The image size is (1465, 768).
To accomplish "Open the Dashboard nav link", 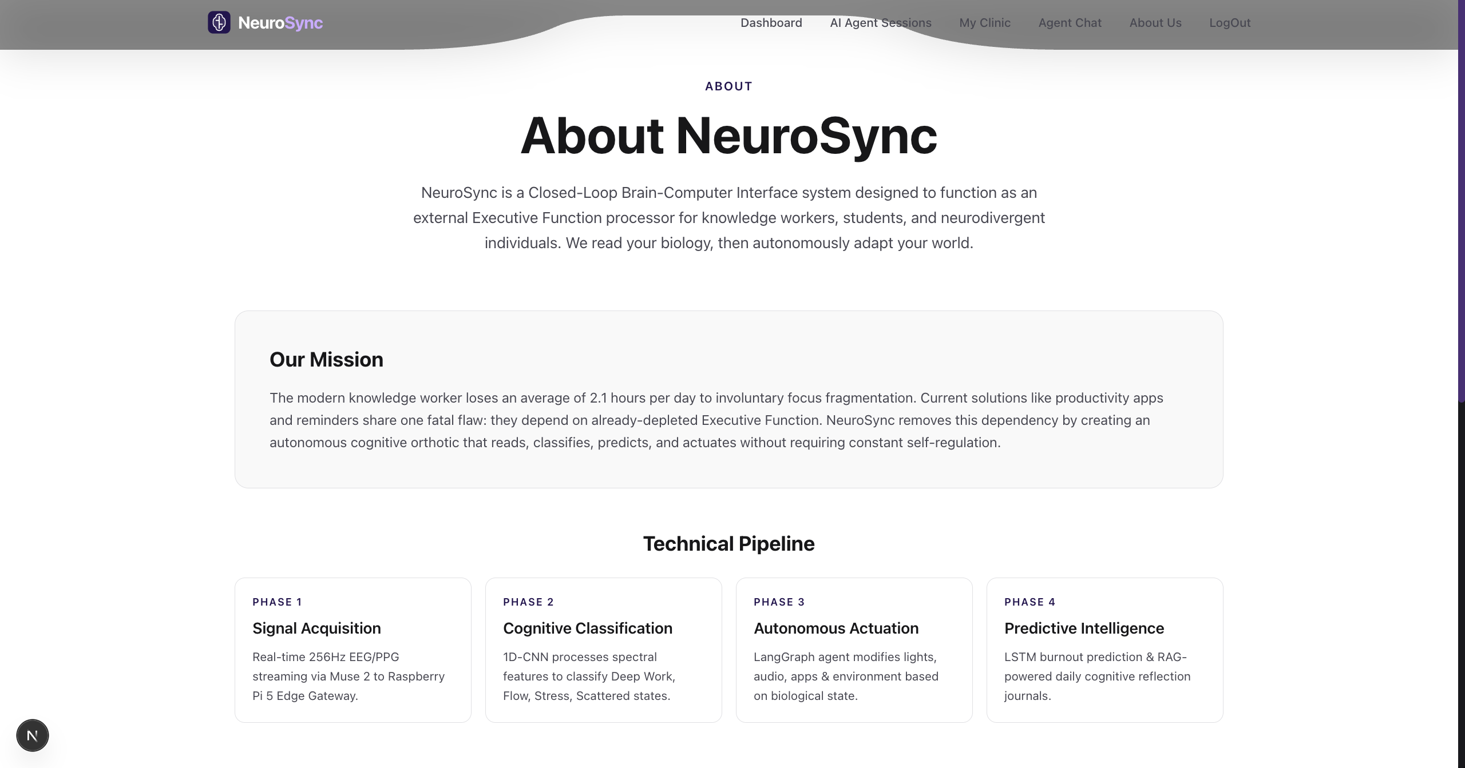I will (x=771, y=23).
